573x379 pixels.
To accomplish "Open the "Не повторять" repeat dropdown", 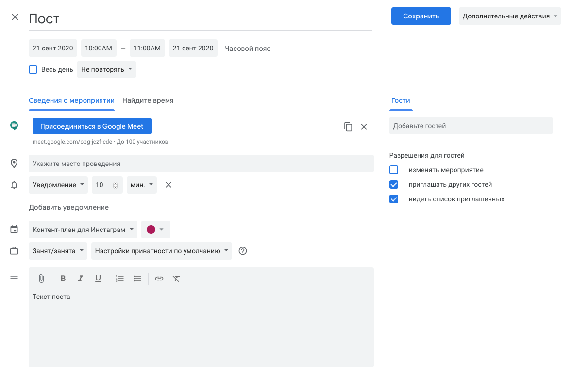I will point(106,69).
